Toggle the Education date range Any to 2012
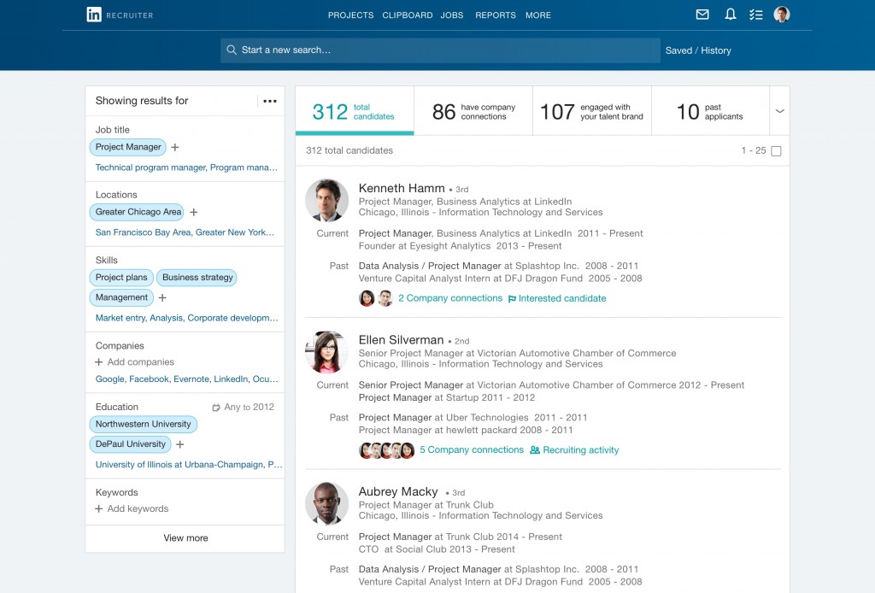Image resolution: width=875 pixels, height=593 pixels. (x=244, y=407)
